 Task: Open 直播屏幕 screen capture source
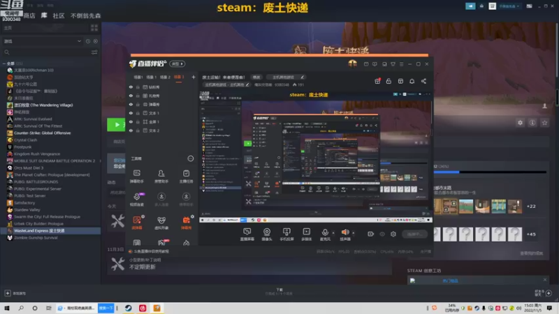tap(247, 234)
